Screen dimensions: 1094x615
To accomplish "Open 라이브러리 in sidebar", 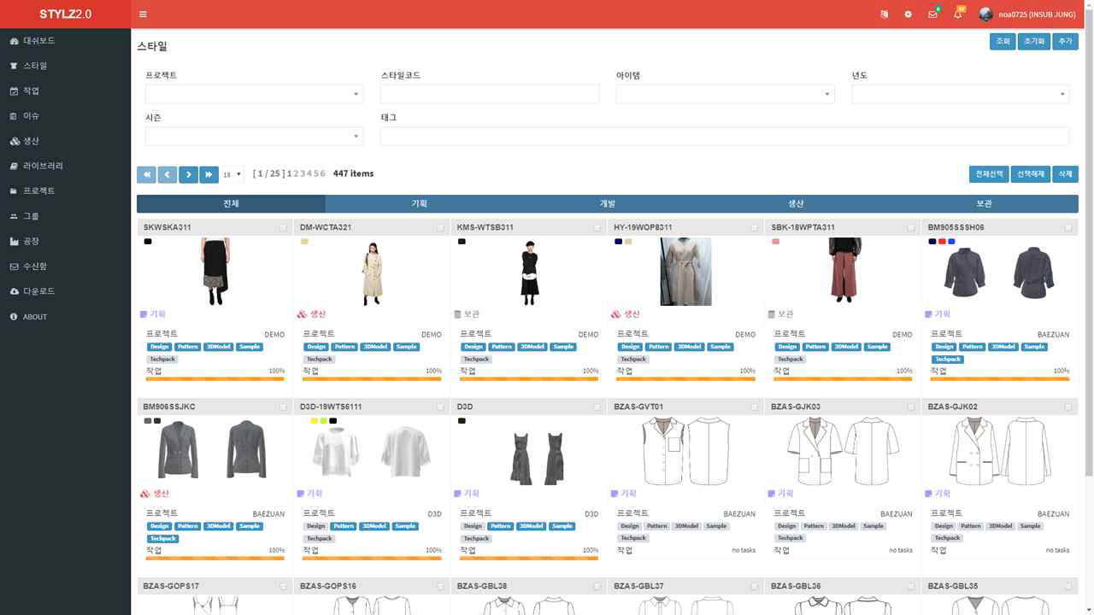I will click(x=66, y=166).
